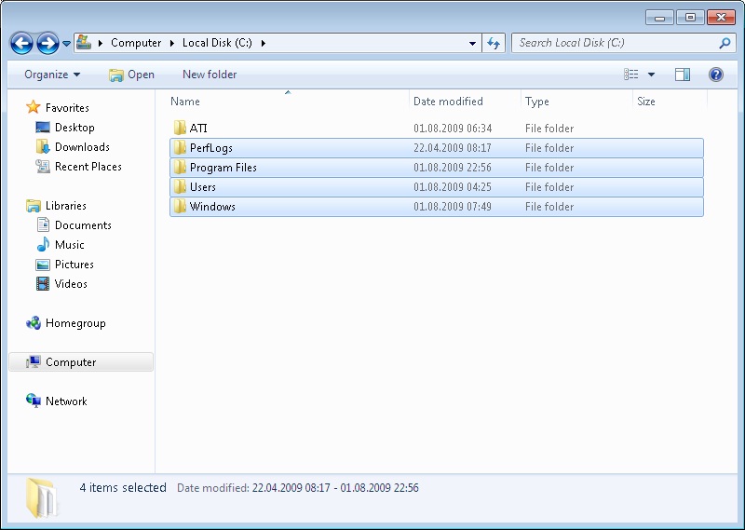Image resolution: width=745 pixels, height=530 pixels.
Task: Click the Recent Places icon
Action: coord(43,167)
